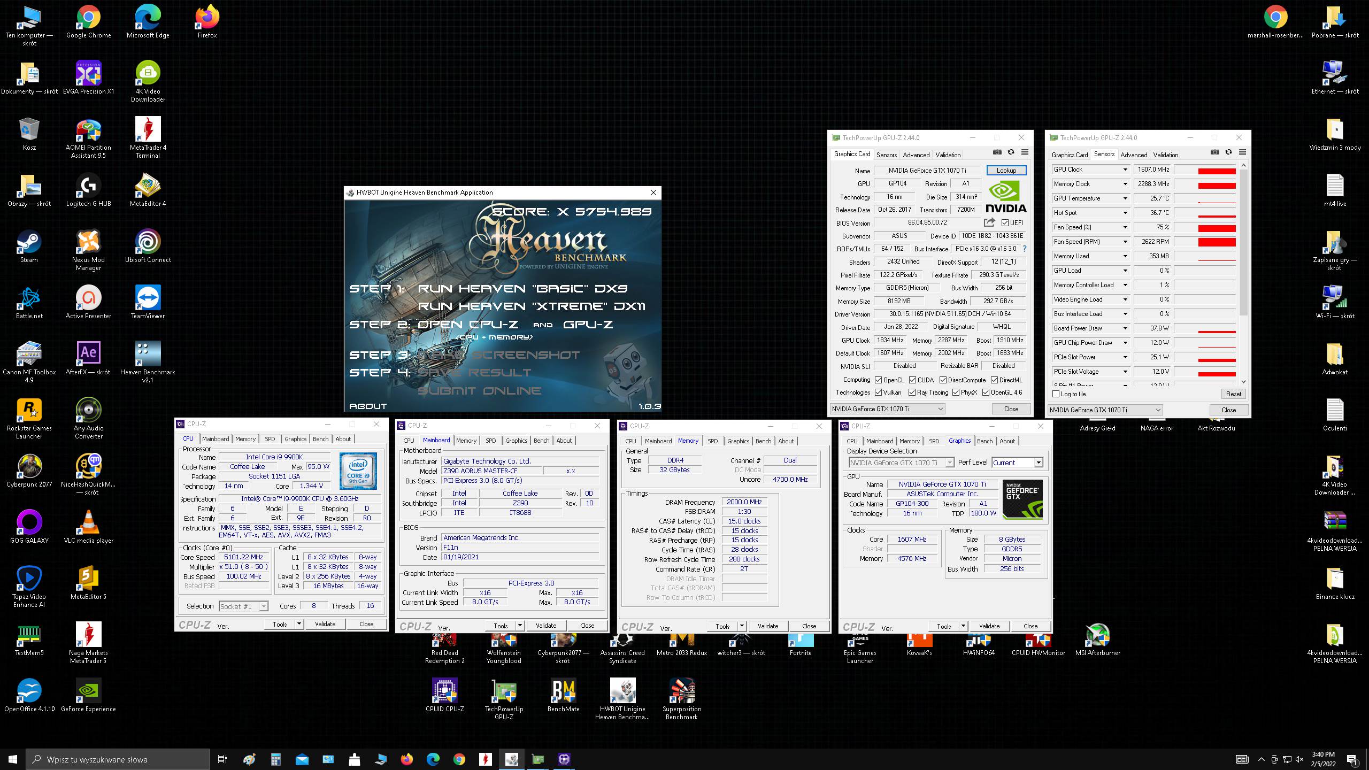
Task: Open Fan Speed (RPM) sensor dropdown arrow
Action: 1125,242
